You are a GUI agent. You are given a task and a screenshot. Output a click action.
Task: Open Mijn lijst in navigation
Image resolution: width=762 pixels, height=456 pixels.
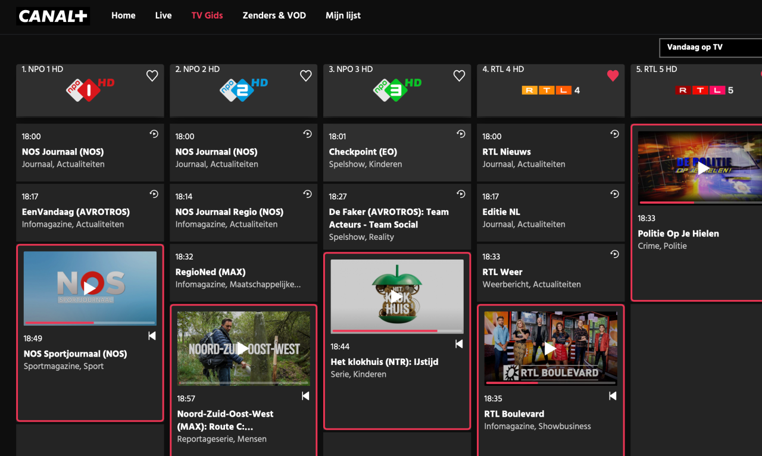343,15
